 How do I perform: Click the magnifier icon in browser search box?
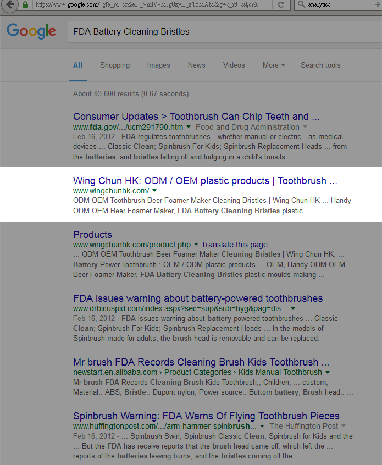[301, 4]
